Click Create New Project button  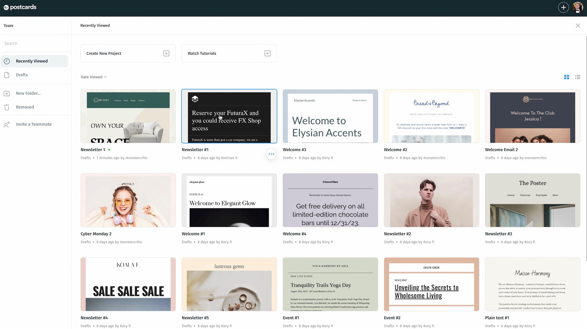(x=128, y=53)
